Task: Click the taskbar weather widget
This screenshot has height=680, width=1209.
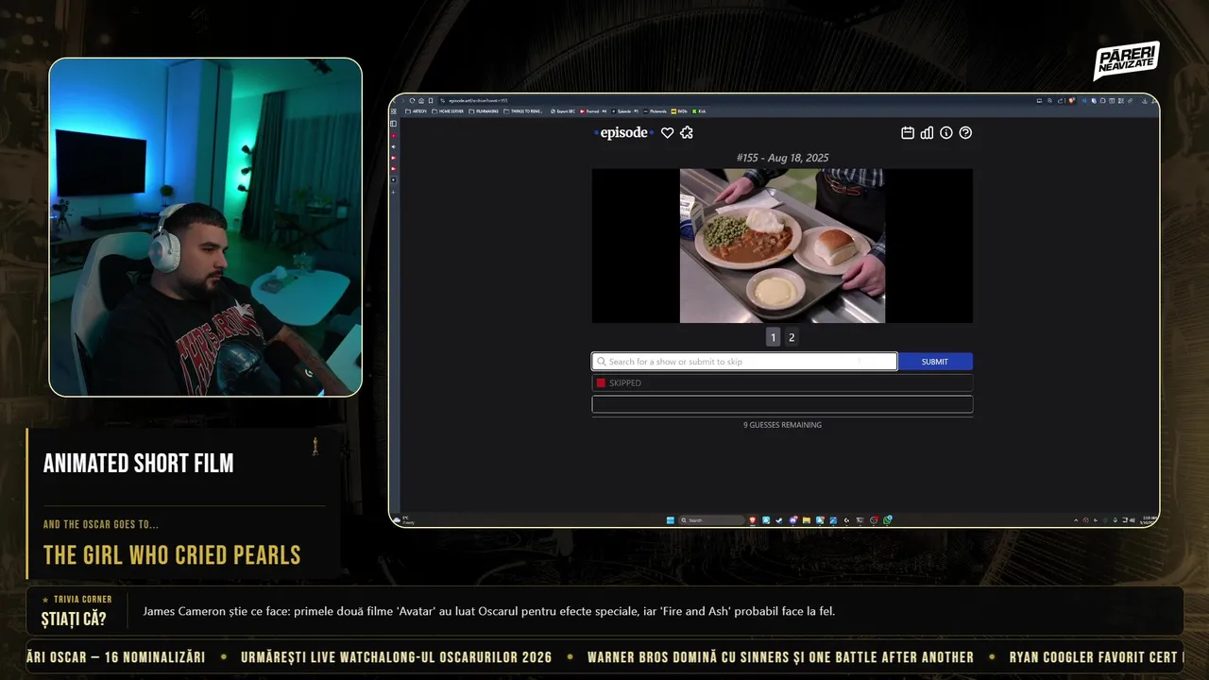Action: pos(404,520)
